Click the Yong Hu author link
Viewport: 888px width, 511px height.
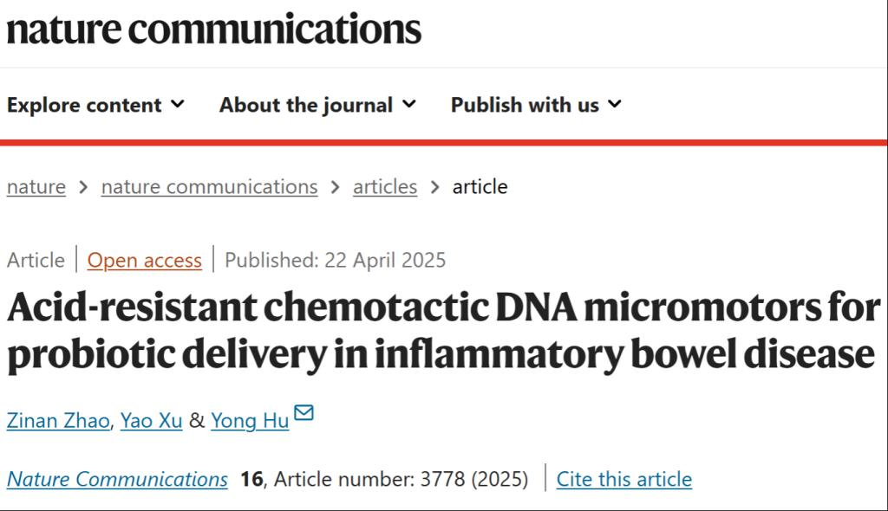point(249,421)
